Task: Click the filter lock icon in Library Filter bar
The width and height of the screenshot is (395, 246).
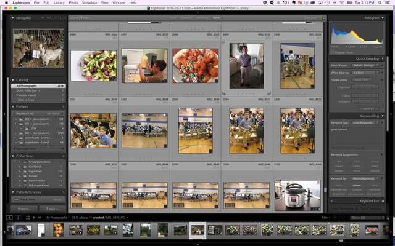Action: [323, 18]
